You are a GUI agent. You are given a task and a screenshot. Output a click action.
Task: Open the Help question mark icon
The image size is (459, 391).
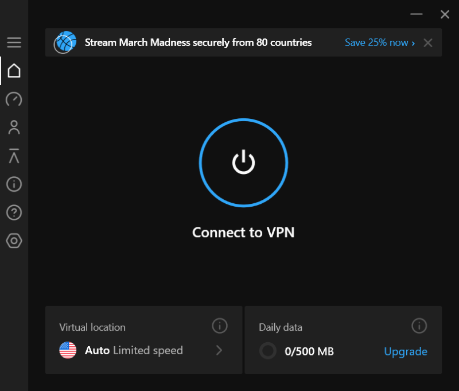click(x=14, y=212)
